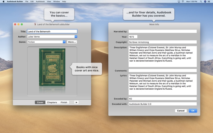Click the Encoded with field
Screen dimensions: 213x133
163,104
